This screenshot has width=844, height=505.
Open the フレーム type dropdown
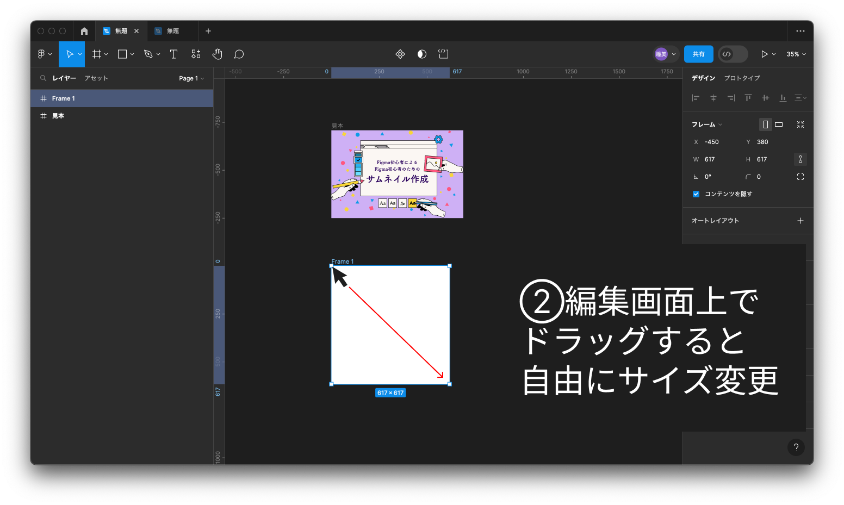tap(707, 124)
